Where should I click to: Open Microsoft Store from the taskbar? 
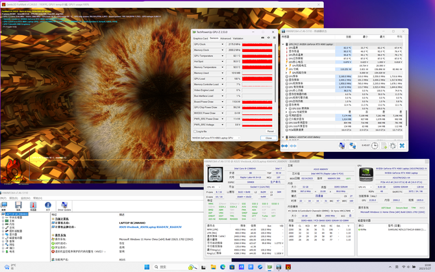tap(232, 267)
